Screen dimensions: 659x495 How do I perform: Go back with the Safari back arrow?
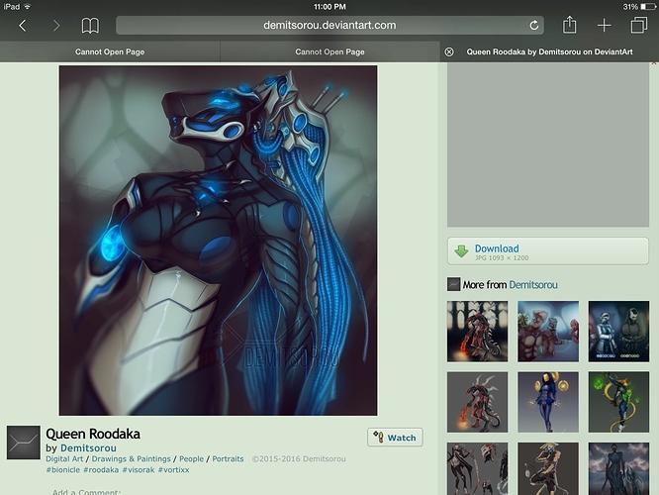[23, 26]
